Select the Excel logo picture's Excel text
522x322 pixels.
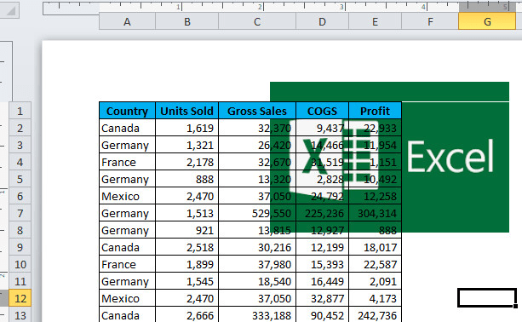tap(450, 156)
